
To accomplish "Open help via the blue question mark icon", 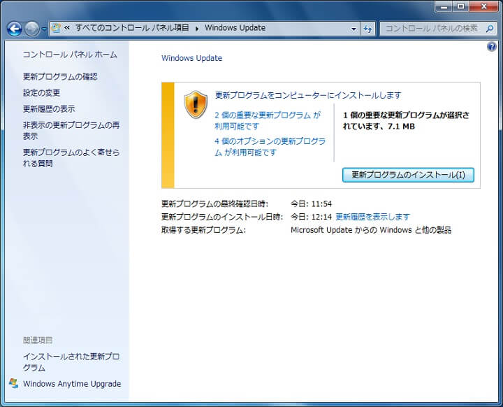I will tap(491, 47).
